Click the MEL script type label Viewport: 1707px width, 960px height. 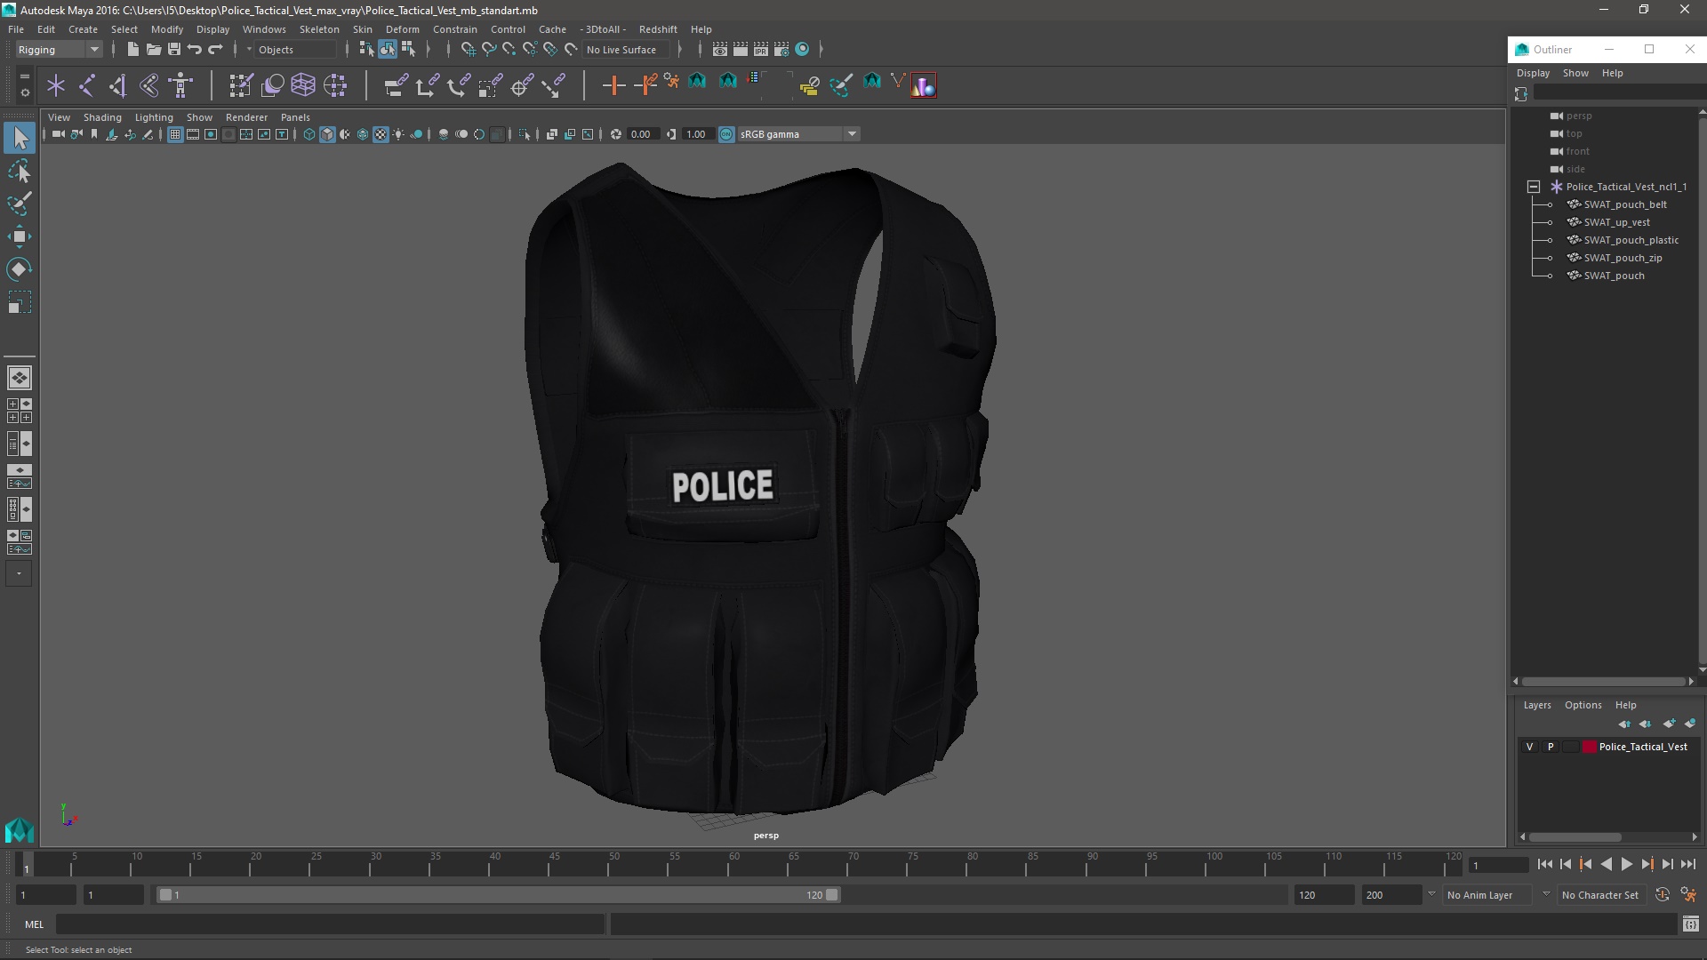tap(34, 924)
